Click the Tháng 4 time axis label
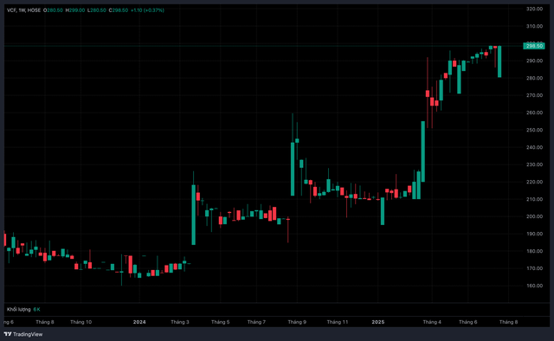 click(432, 322)
